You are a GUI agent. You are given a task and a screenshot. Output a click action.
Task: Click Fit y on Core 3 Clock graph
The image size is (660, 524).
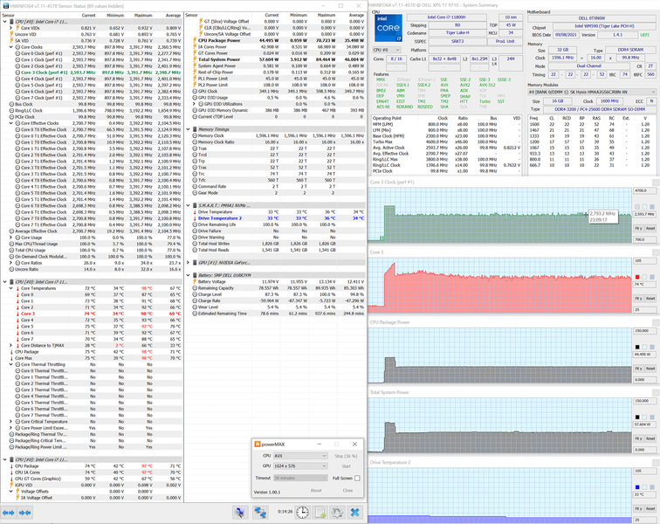(638, 228)
